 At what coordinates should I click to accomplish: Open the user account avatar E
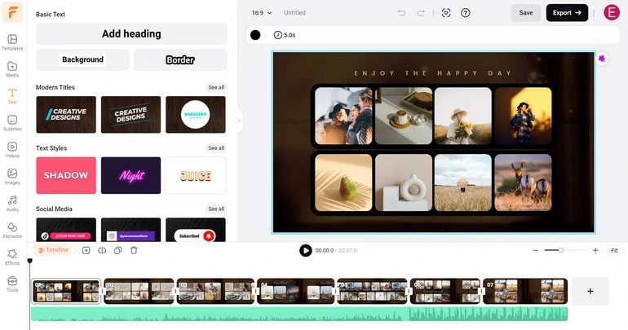[x=612, y=12]
